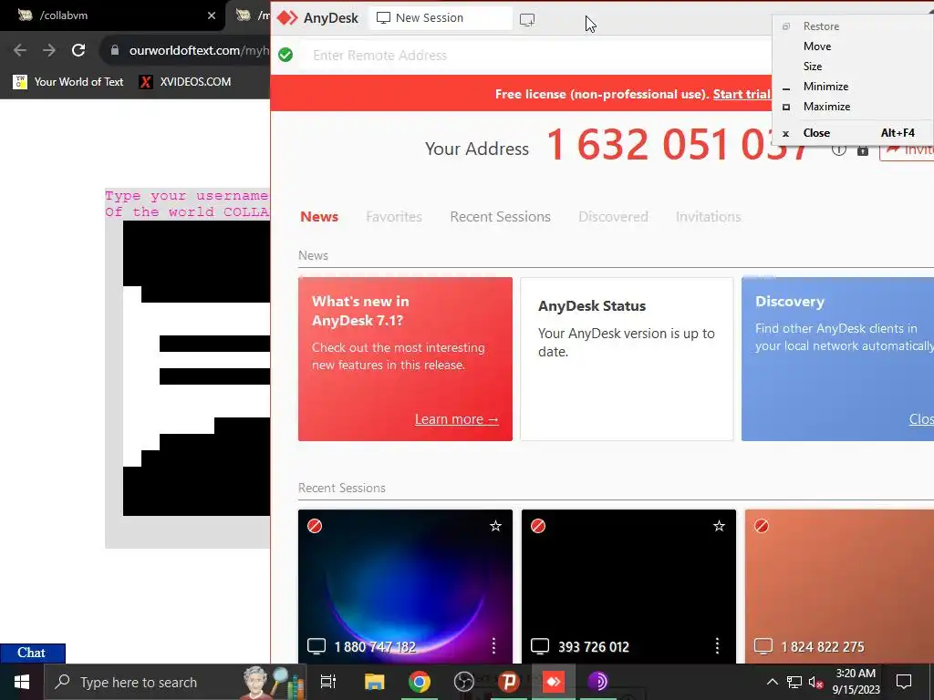Click the Type here to search box
Viewport: 934px width, 700px height.
tap(175, 682)
